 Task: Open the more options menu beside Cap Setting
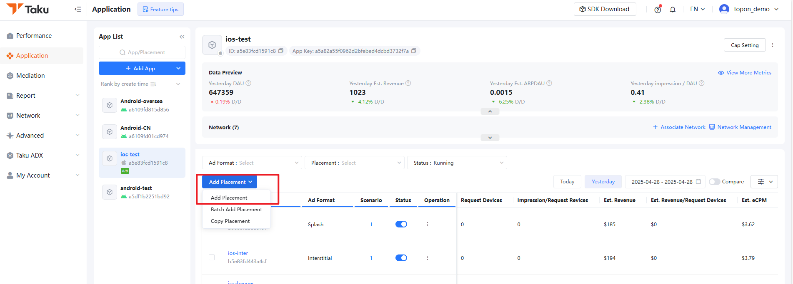coord(773,45)
